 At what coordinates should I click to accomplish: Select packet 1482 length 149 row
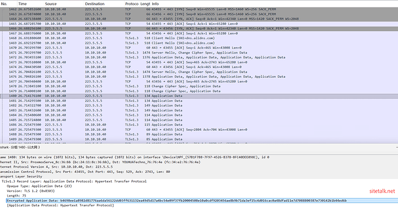pyautogui.click(x=199, y=105)
